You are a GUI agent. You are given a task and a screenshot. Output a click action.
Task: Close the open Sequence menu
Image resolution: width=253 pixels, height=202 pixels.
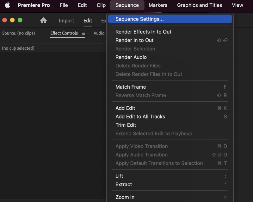coord(127,5)
